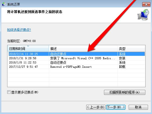Sort by the 类型 column header
The height and width of the screenshot is (114, 152).
tap(131, 48)
